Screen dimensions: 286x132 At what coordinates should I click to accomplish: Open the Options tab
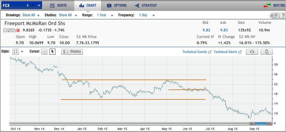point(117,5)
